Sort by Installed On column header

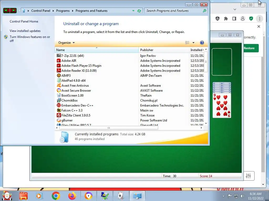click(196, 50)
